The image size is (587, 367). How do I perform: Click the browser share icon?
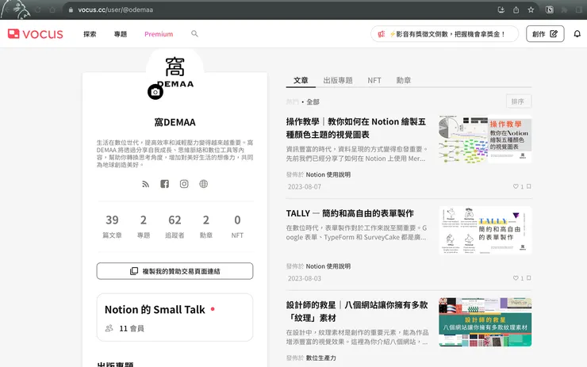516,10
